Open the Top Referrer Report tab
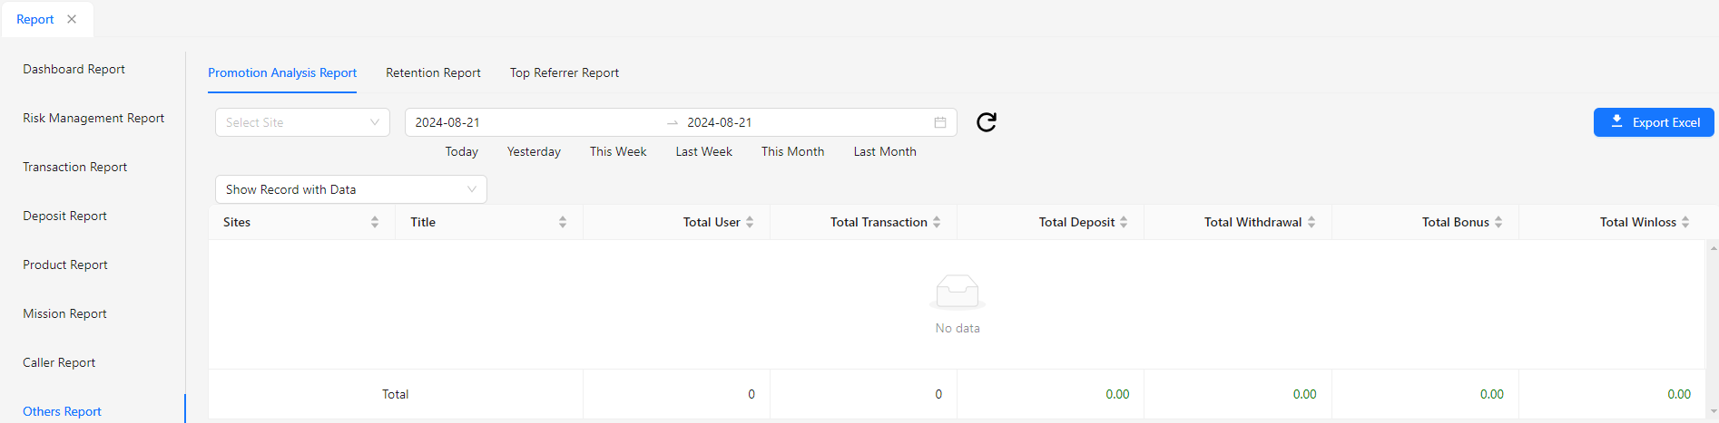Screen dimensions: 1719x423 [564, 72]
